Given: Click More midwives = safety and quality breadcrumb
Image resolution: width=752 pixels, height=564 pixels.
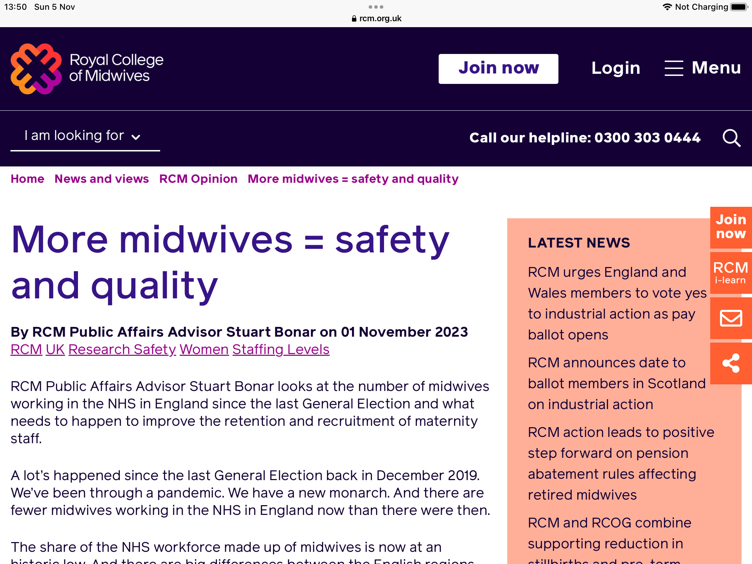Looking at the screenshot, I should tap(353, 179).
